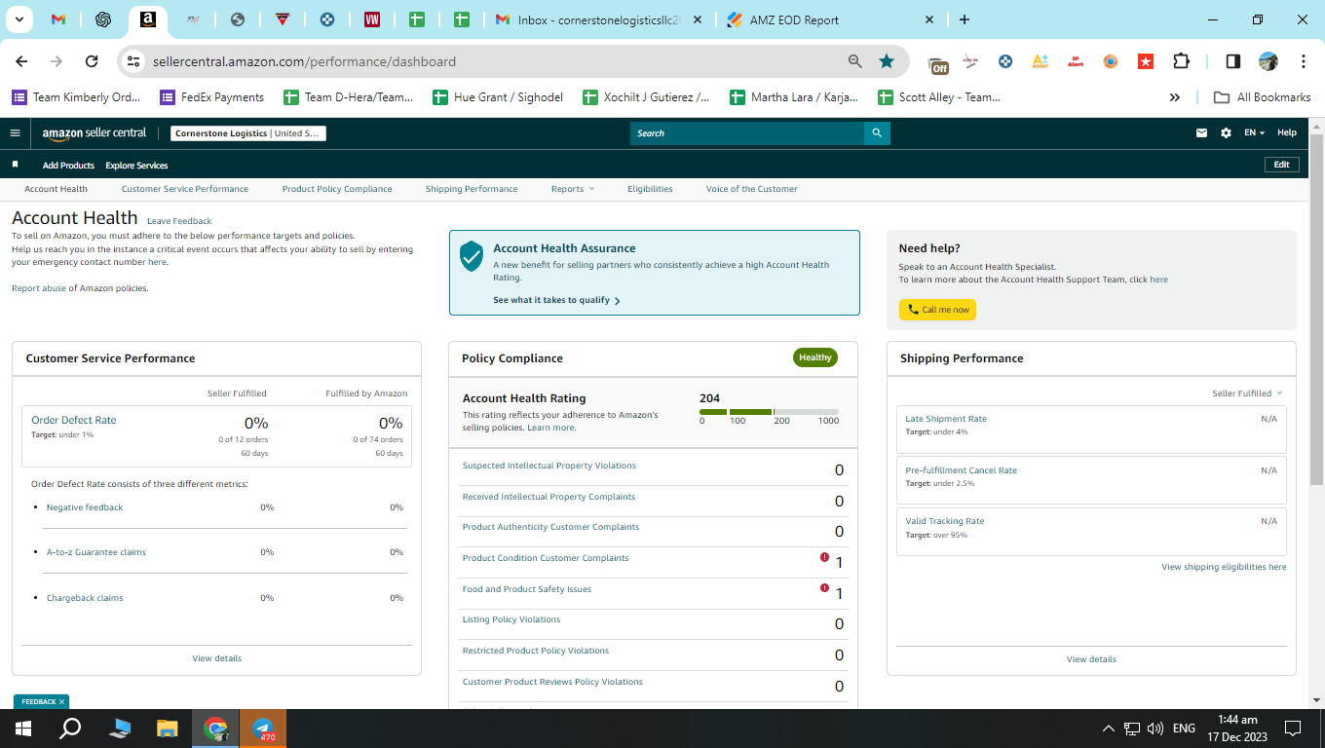Bookmark this page with the star icon
Viewport: 1325px width, 748px height.
(x=887, y=61)
